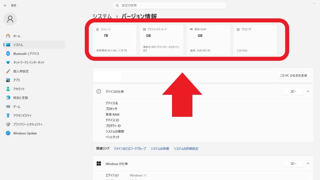Open Windows Update page
Image resolution: width=320 pixels, height=180 pixels.
click(34, 133)
